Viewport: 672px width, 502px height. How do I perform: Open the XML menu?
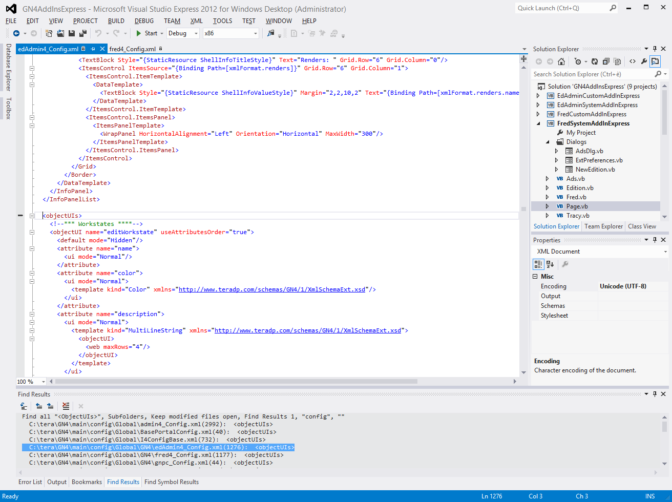tap(197, 21)
